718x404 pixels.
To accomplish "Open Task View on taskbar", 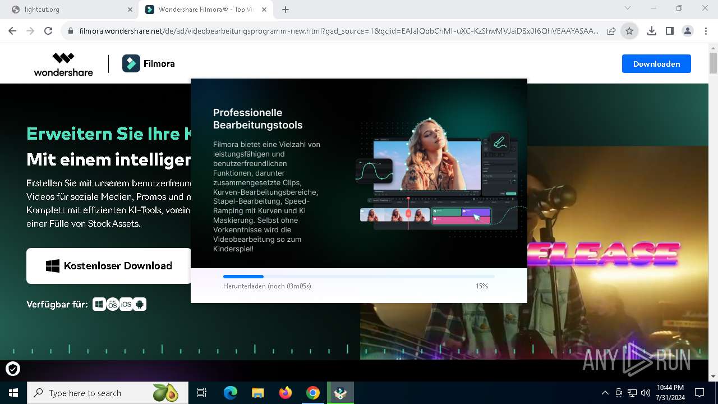I will (x=202, y=393).
